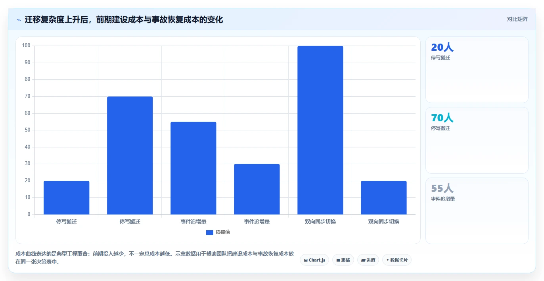Click the 40 label on the y-axis
This screenshot has width=544, height=281.
(x=27, y=147)
